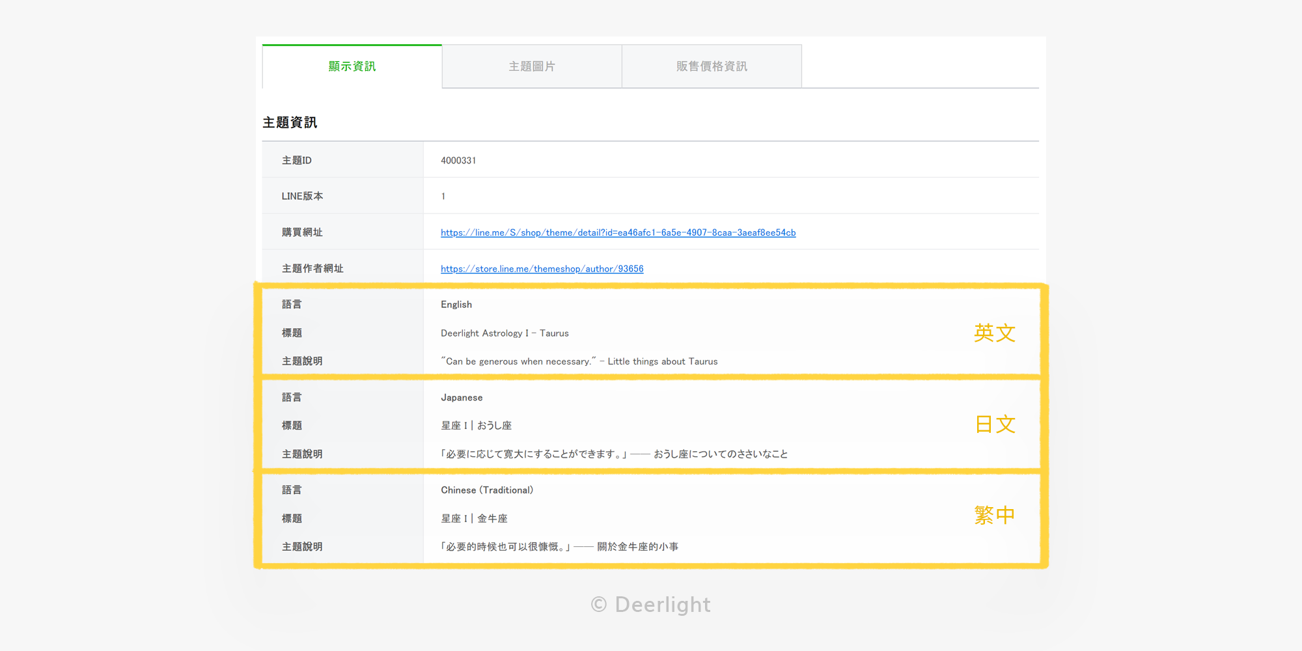
Task: Select the theme ID value 4000331
Action: click(x=458, y=160)
